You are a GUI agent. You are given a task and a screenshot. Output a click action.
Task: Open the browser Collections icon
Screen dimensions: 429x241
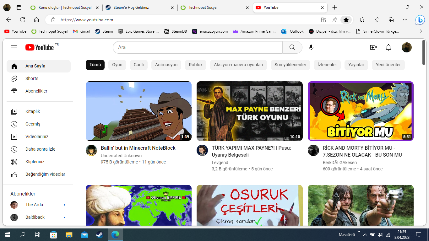391,20
